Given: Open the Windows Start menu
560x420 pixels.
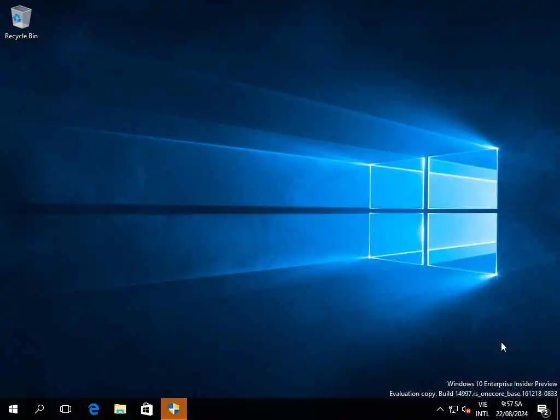Looking at the screenshot, I should click(13, 409).
